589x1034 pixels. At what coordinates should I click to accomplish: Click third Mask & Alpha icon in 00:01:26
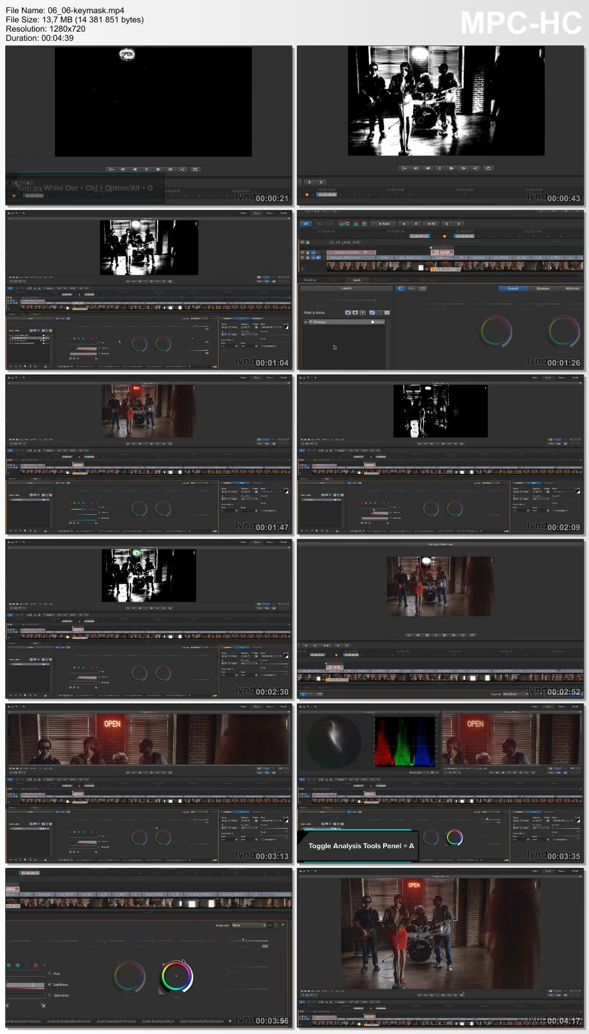click(x=362, y=312)
